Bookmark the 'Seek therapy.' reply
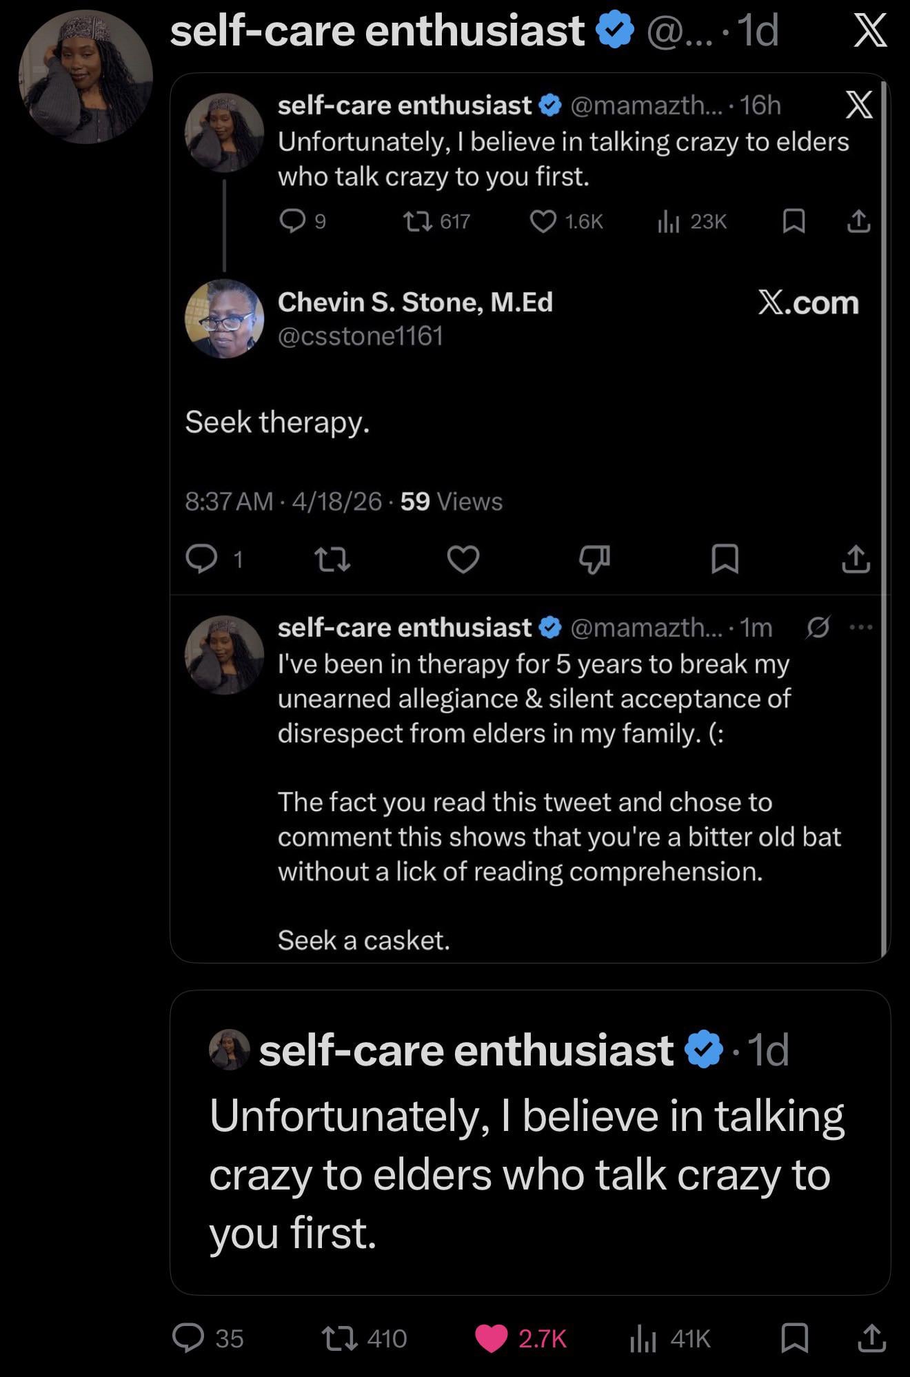Image resolution: width=910 pixels, height=1377 pixels. (x=725, y=559)
